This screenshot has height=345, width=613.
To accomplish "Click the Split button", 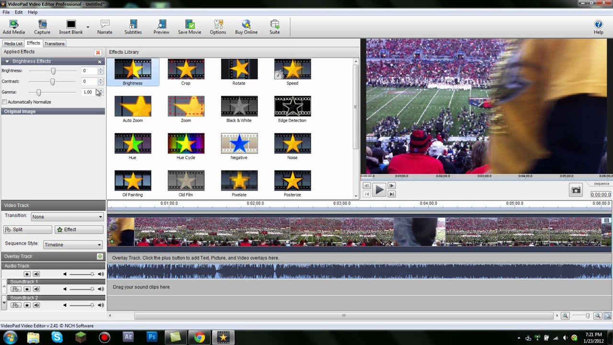I will pyautogui.click(x=28, y=230).
